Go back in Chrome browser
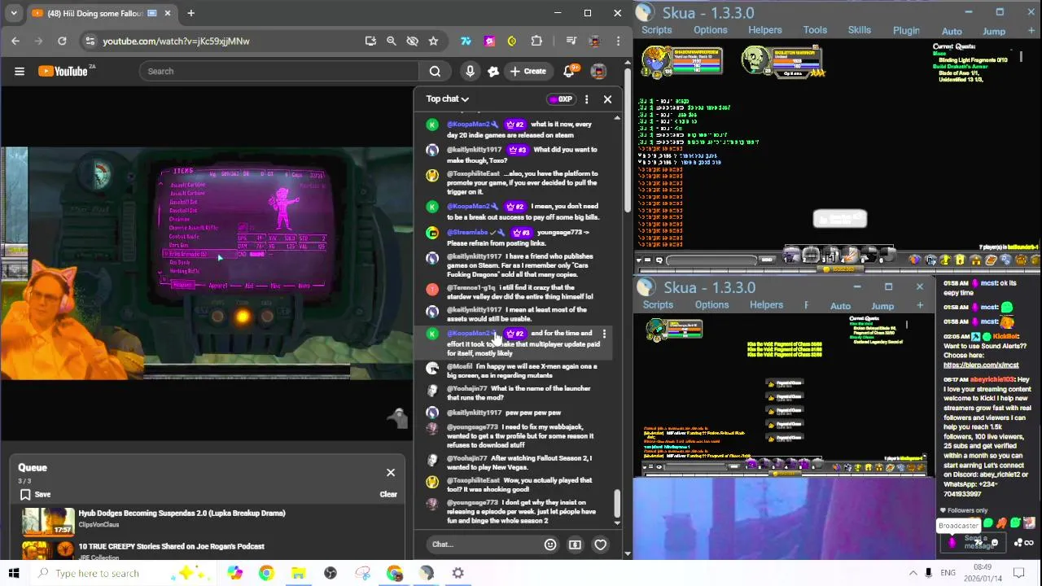This screenshot has width=1042, height=586. point(15,41)
